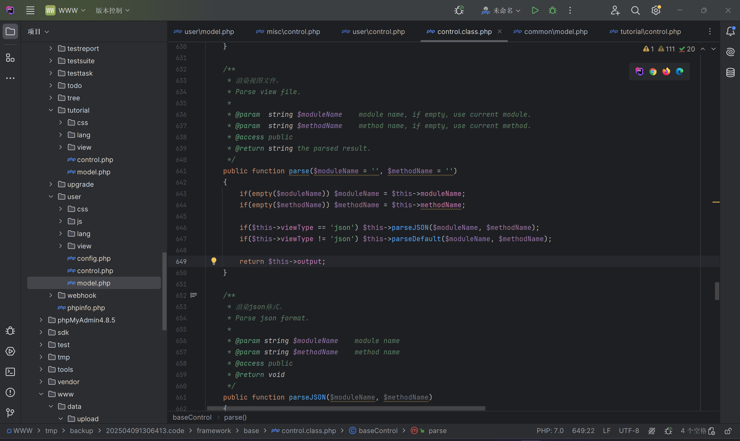Toggle the Project tool window folder icon
This screenshot has width=740, height=441.
click(10, 31)
